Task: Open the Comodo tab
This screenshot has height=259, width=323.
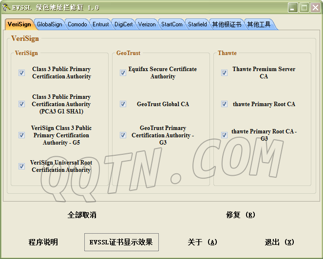Action: pos(77,24)
